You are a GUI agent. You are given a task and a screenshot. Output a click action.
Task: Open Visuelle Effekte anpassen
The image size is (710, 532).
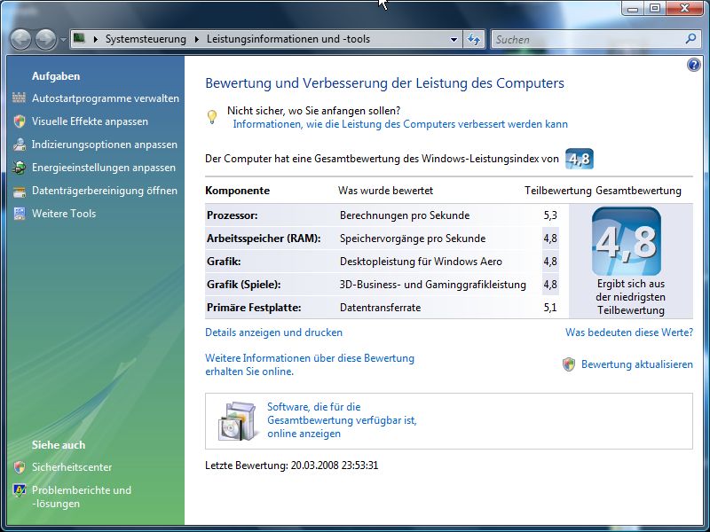(90, 121)
